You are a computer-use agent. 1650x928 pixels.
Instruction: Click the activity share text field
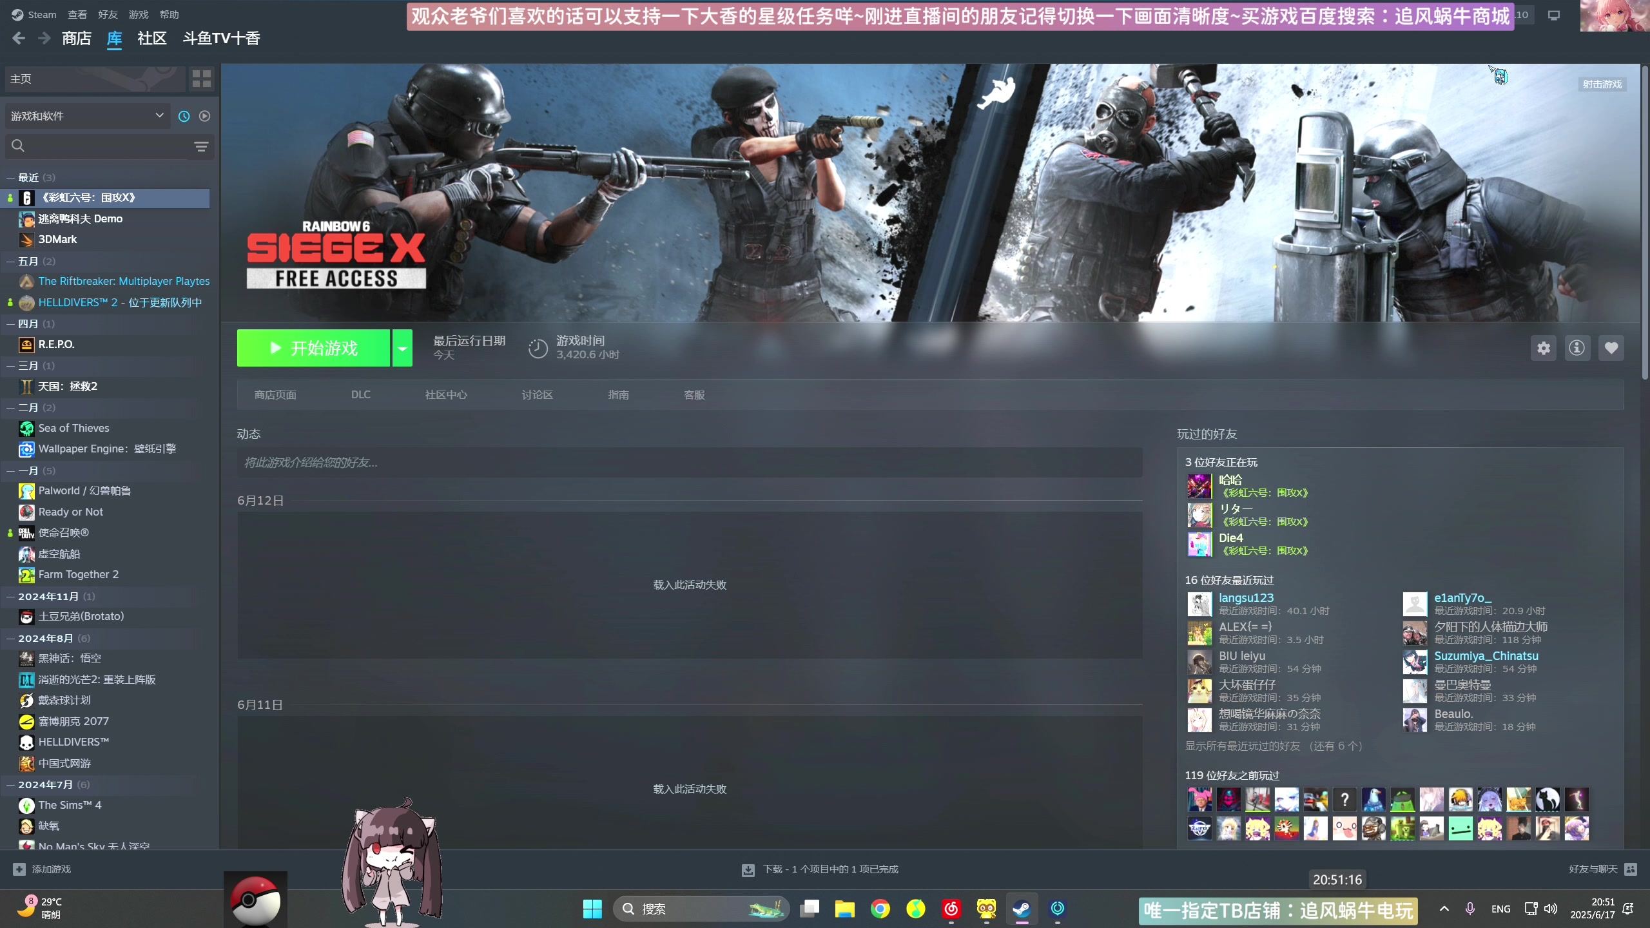[690, 463]
